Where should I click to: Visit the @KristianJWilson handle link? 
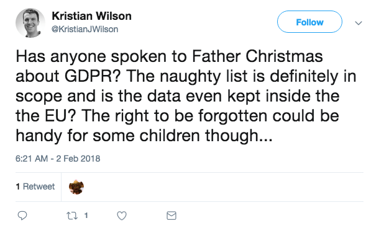pos(85,29)
